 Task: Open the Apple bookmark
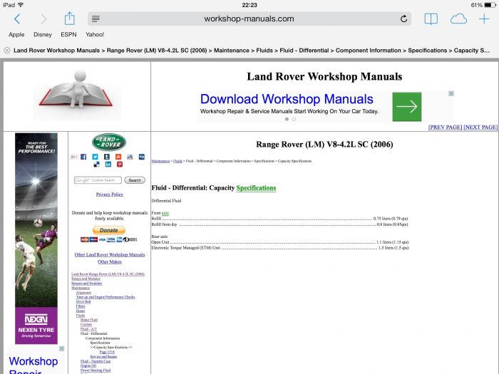[16, 34]
